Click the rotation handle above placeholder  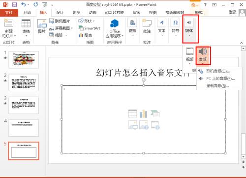[144, 80]
